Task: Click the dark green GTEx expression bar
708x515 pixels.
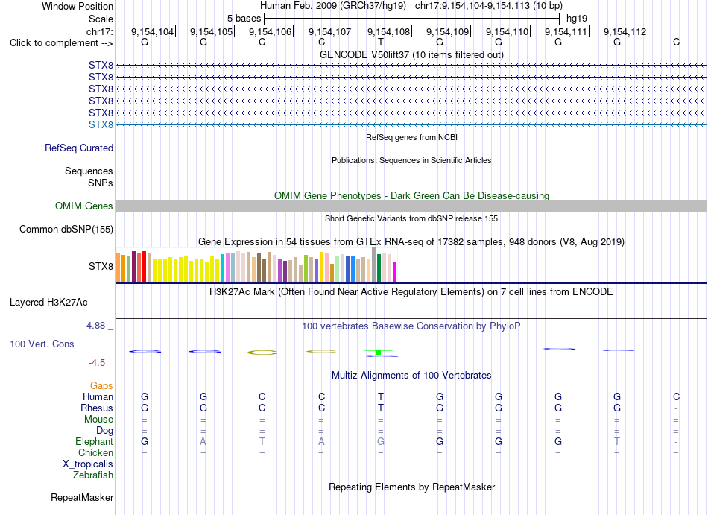Action: (379, 268)
